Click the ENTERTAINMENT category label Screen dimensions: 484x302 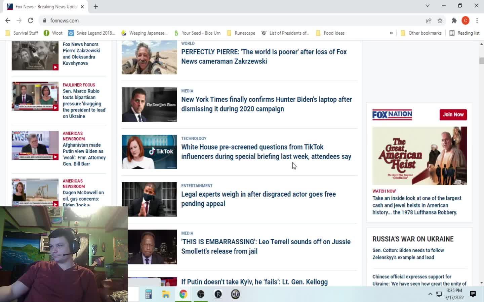point(197,186)
